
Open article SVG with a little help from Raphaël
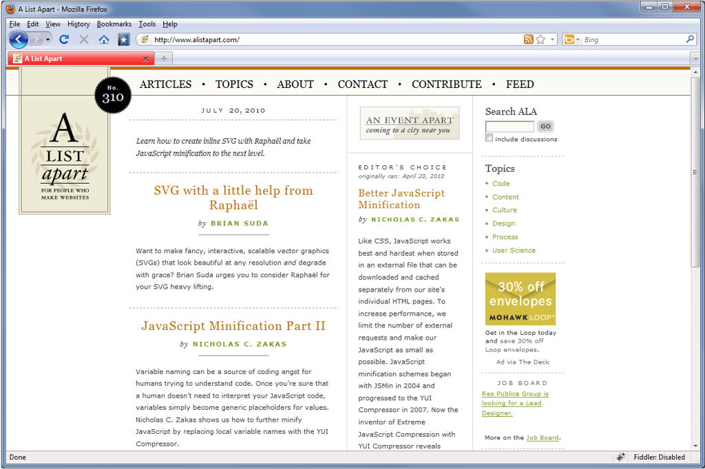pos(233,197)
